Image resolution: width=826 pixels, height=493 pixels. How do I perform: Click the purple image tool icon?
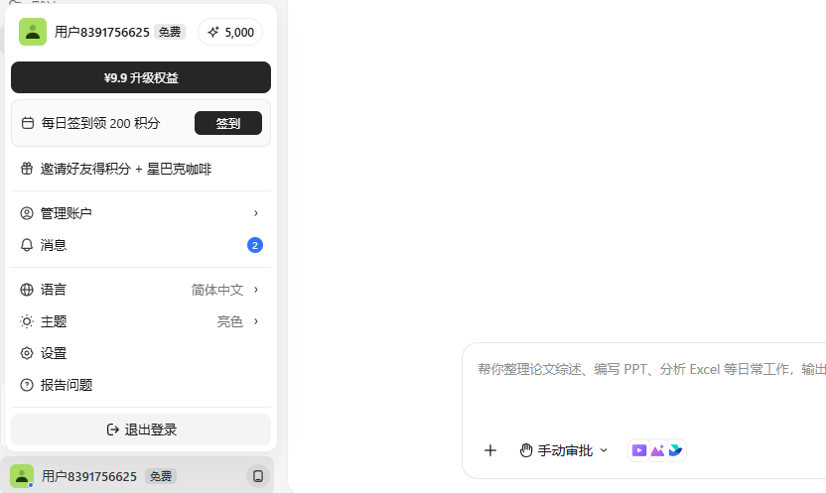[657, 450]
